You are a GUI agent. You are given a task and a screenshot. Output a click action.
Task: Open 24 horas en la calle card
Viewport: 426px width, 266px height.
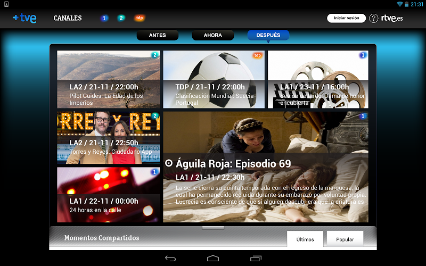[x=109, y=195]
